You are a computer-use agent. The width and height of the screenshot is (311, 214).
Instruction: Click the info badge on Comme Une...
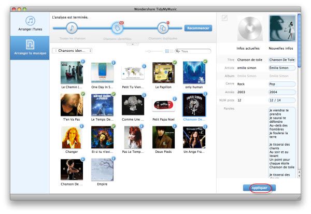tap(144, 95)
